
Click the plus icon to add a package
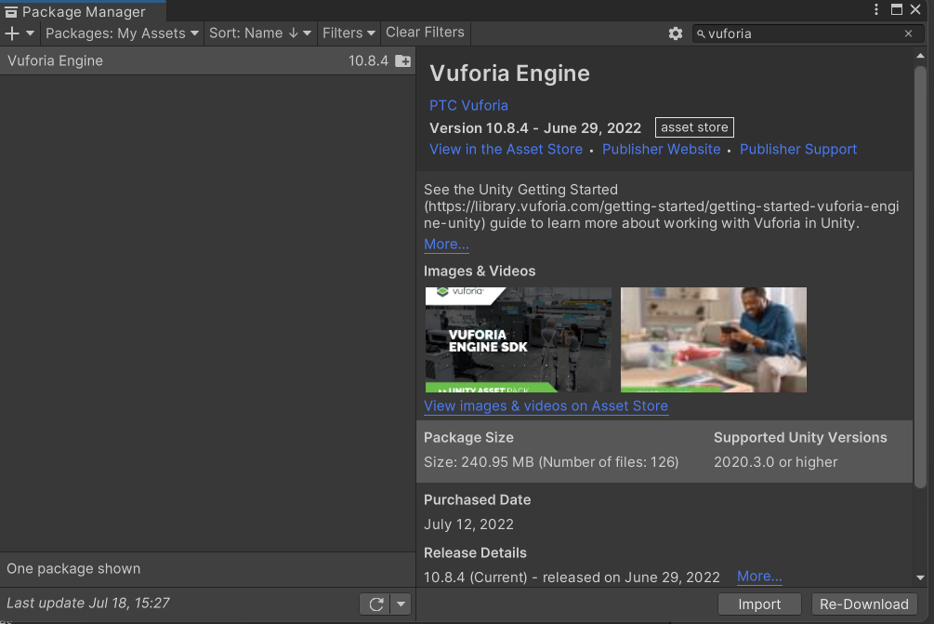click(13, 33)
